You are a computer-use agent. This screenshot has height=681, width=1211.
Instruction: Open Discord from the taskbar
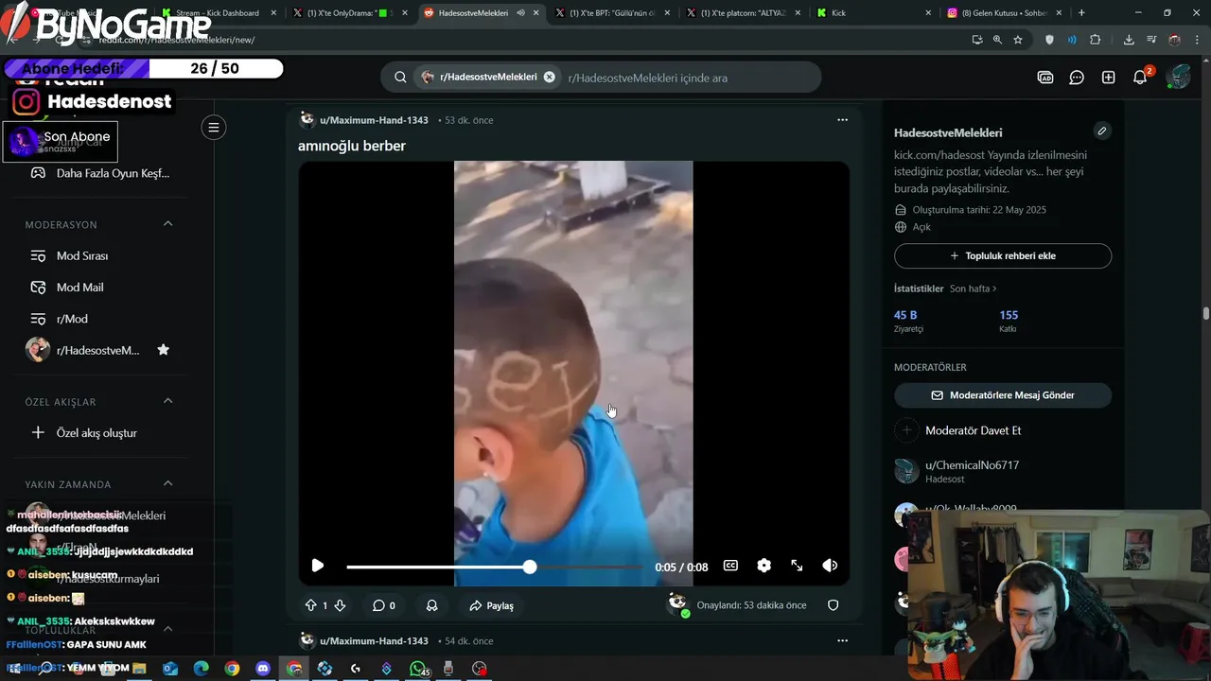[263, 669]
